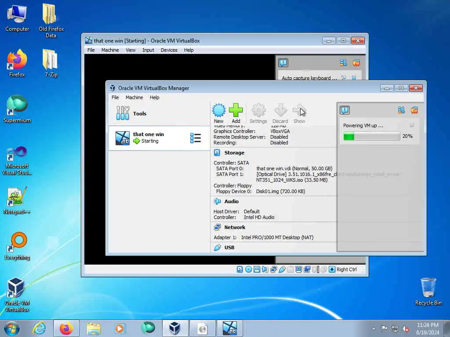This screenshot has height=337, width=450.
Task: Click 'that one win.vdi' SATA Port 0 link
Action: click(x=294, y=168)
